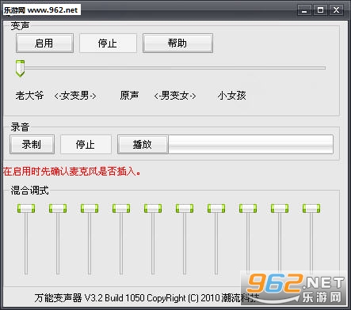This screenshot has width=351, height=310.
Task: Click the recording playback progress bar
Action: [x=251, y=145]
